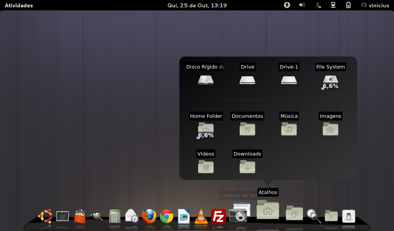Image resolution: width=394 pixels, height=231 pixels.
Task: Open the network status menu
Action: (x=333, y=5)
